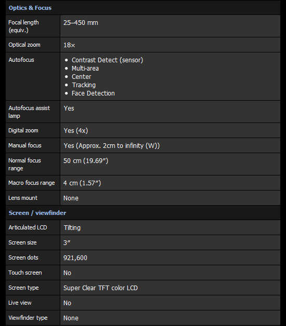Viewport: 286px width, 326px height.
Task: Click the Optics & Focus section heading
Action: click(x=30, y=8)
